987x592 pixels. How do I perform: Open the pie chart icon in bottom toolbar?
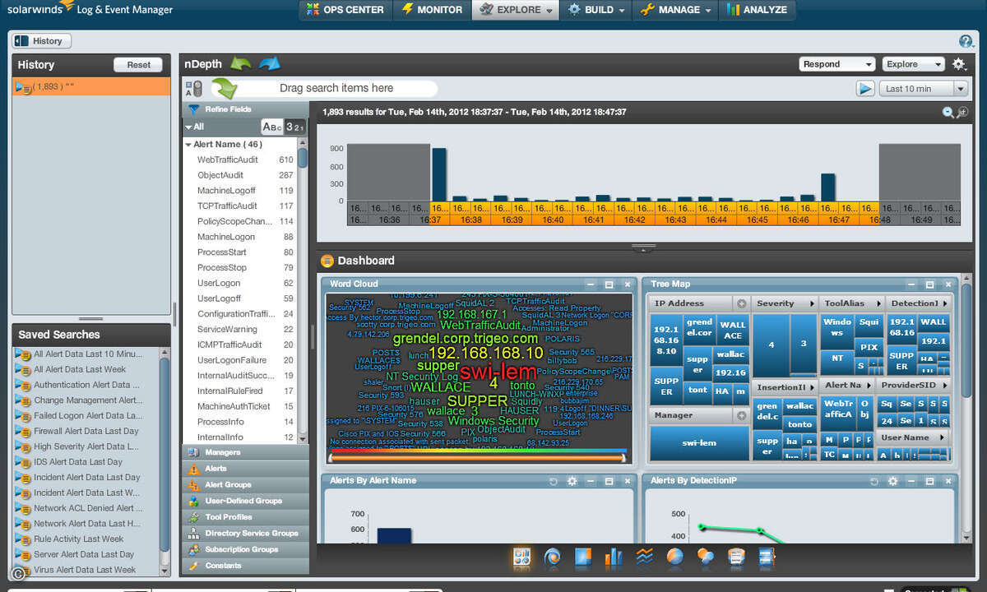tap(674, 558)
